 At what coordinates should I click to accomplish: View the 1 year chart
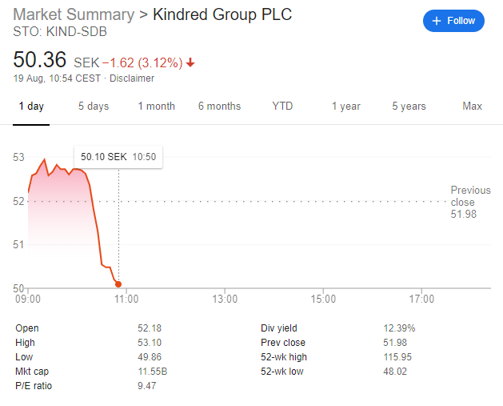346,107
